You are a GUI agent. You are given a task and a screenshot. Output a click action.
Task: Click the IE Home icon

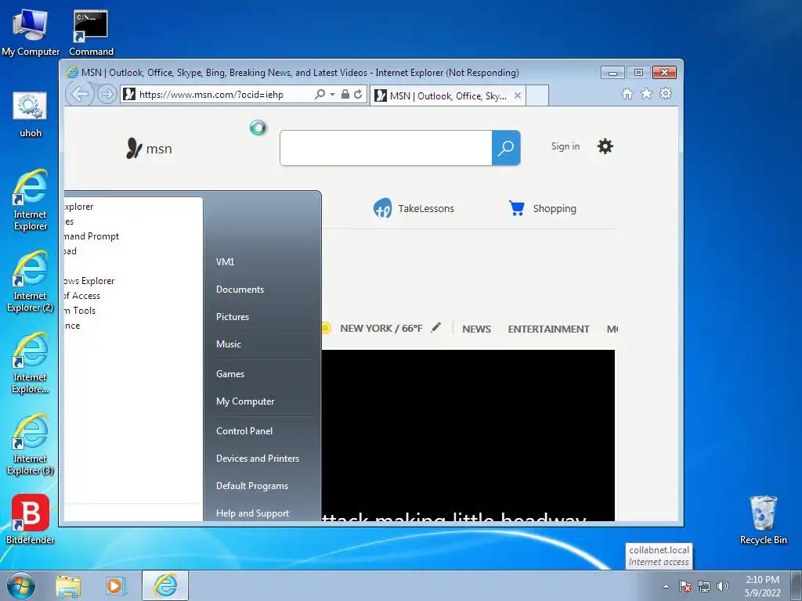tap(627, 94)
